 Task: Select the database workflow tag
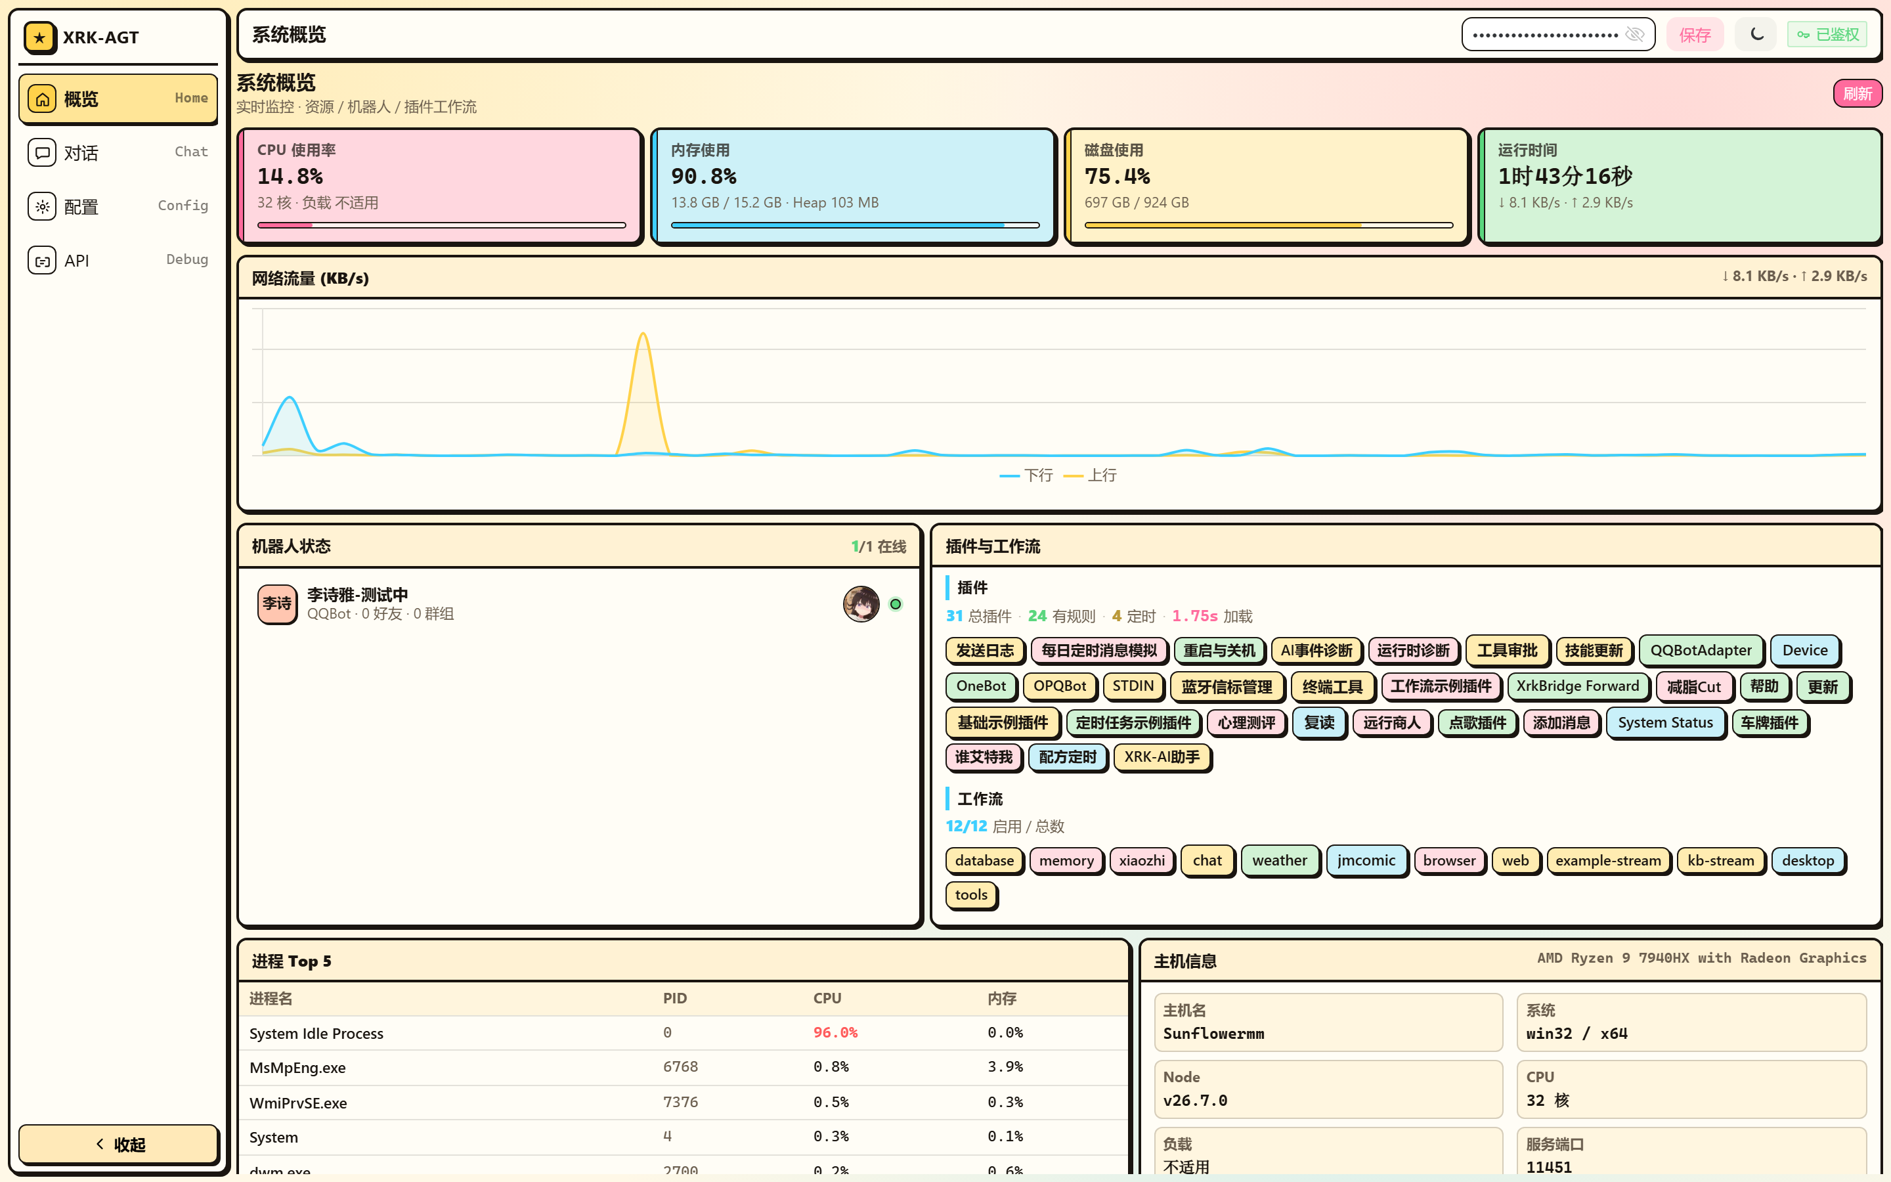pyautogui.click(x=985, y=860)
